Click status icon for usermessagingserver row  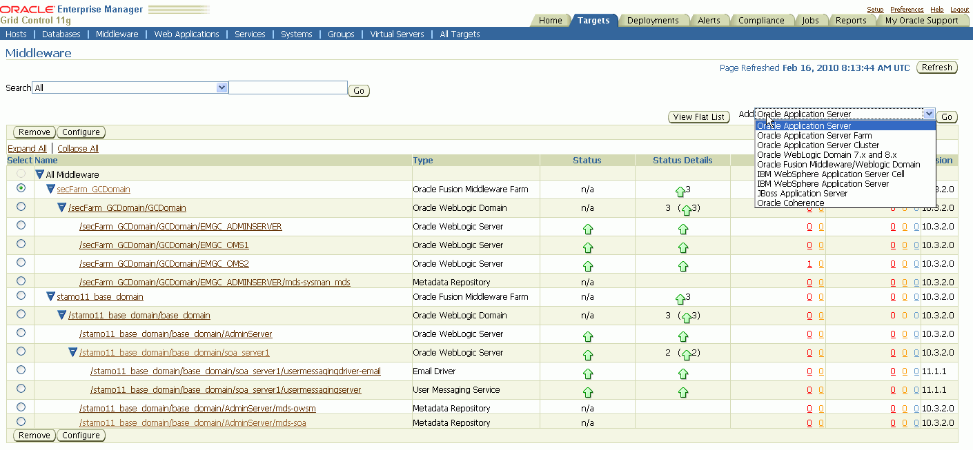[588, 392]
